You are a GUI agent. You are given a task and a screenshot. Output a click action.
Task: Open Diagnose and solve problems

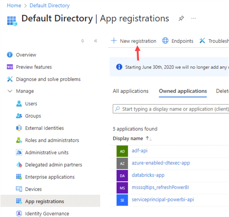coord(48,79)
